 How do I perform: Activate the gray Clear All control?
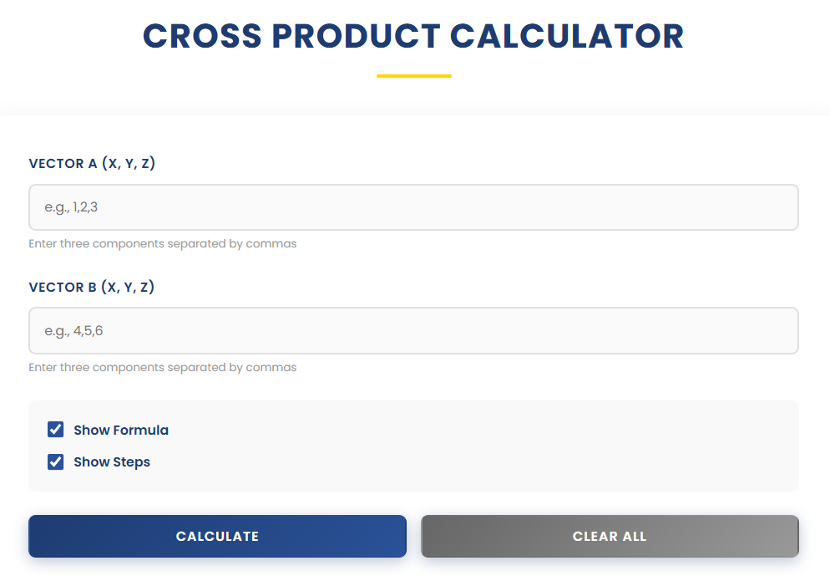pos(609,536)
